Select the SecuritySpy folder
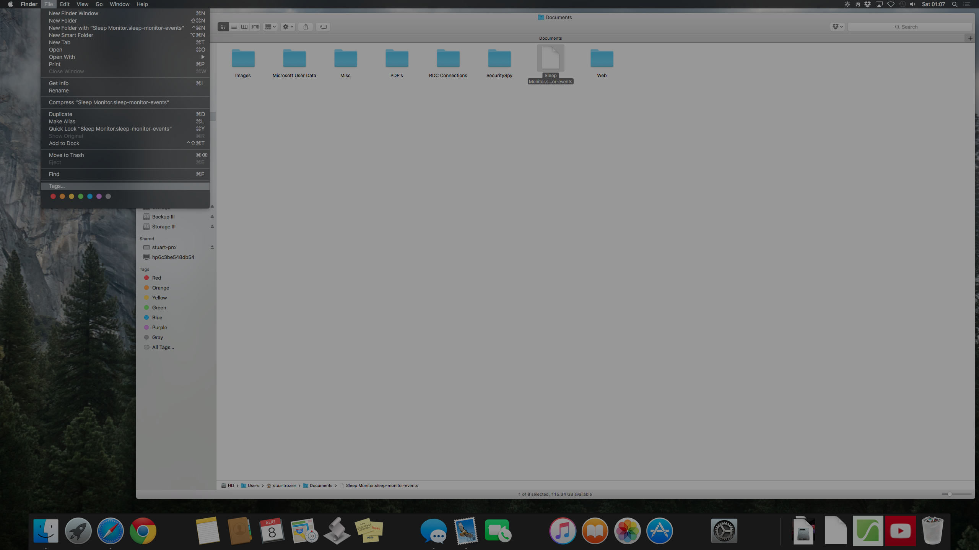The height and width of the screenshot is (550, 979). point(499,63)
